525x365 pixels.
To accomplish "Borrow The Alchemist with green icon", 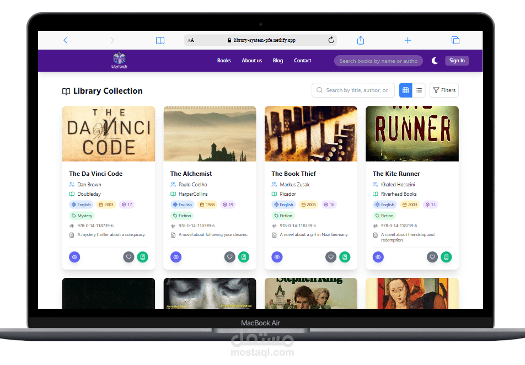I will (244, 257).
